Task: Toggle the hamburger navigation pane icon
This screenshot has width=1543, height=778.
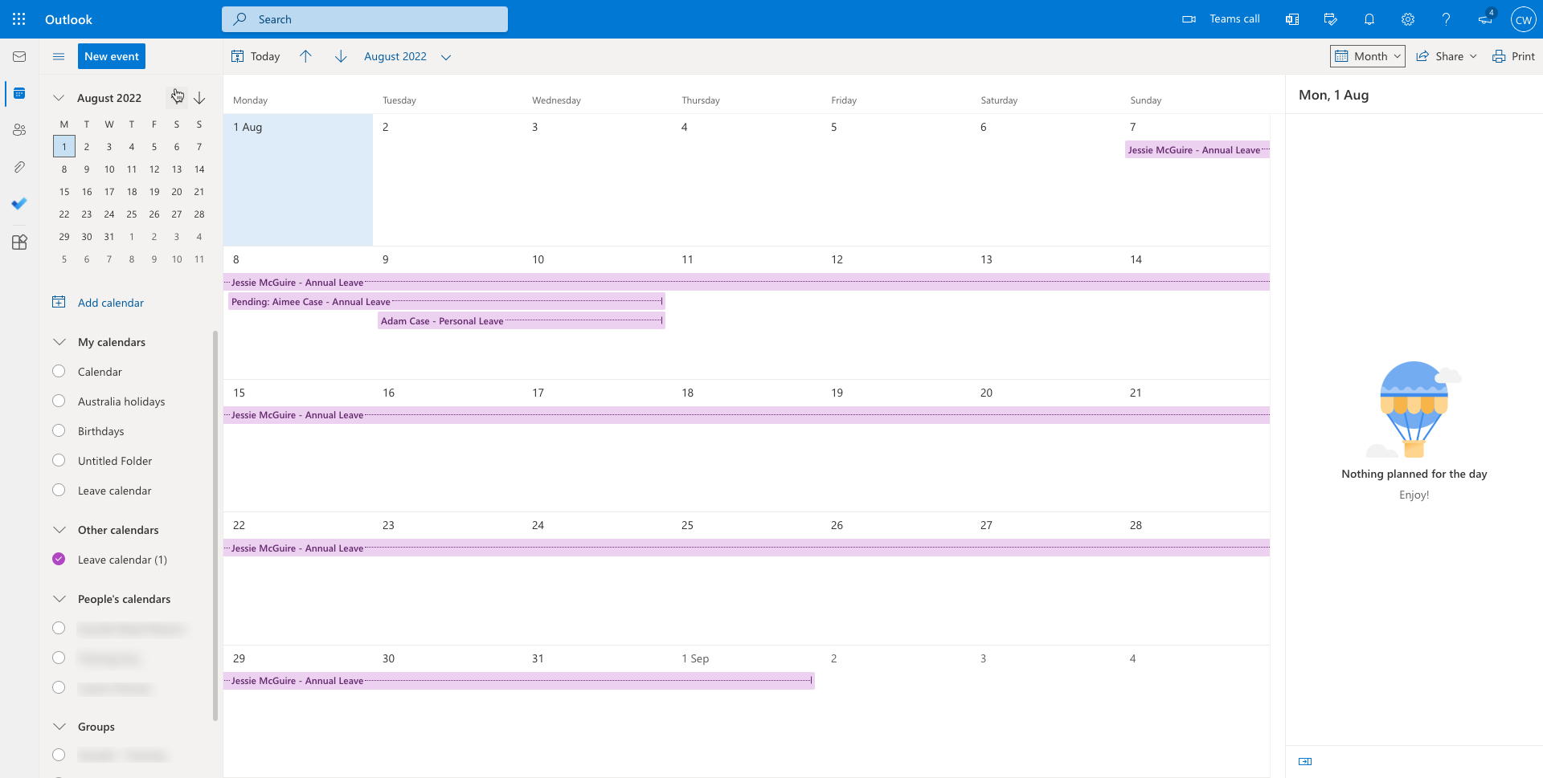Action: tap(59, 57)
